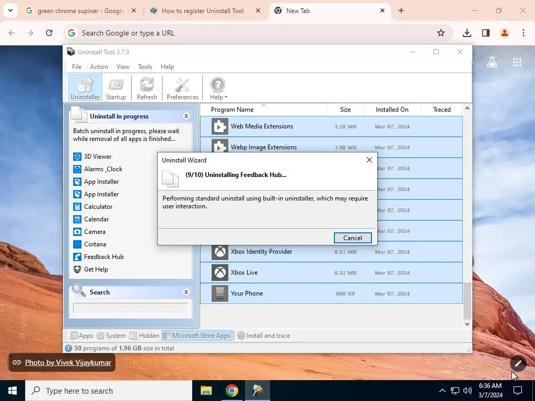
Task: Sort by Size column header
Action: coord(345,110)
